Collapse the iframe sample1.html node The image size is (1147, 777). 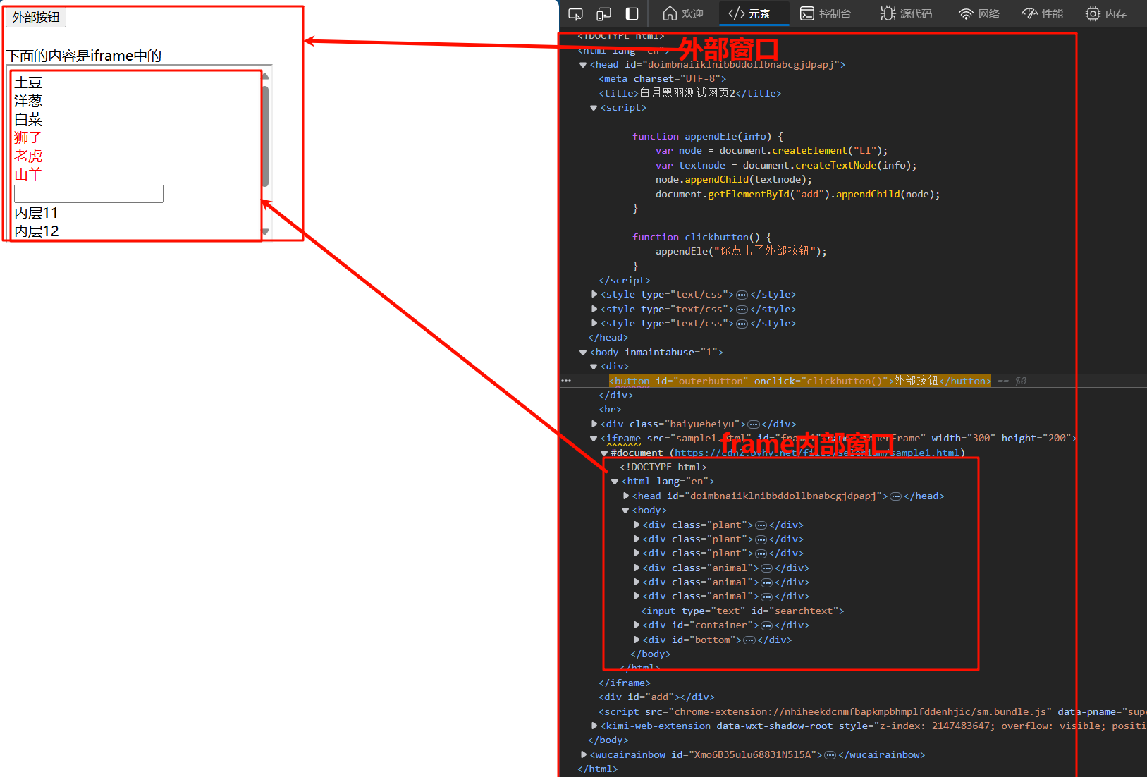594,439
